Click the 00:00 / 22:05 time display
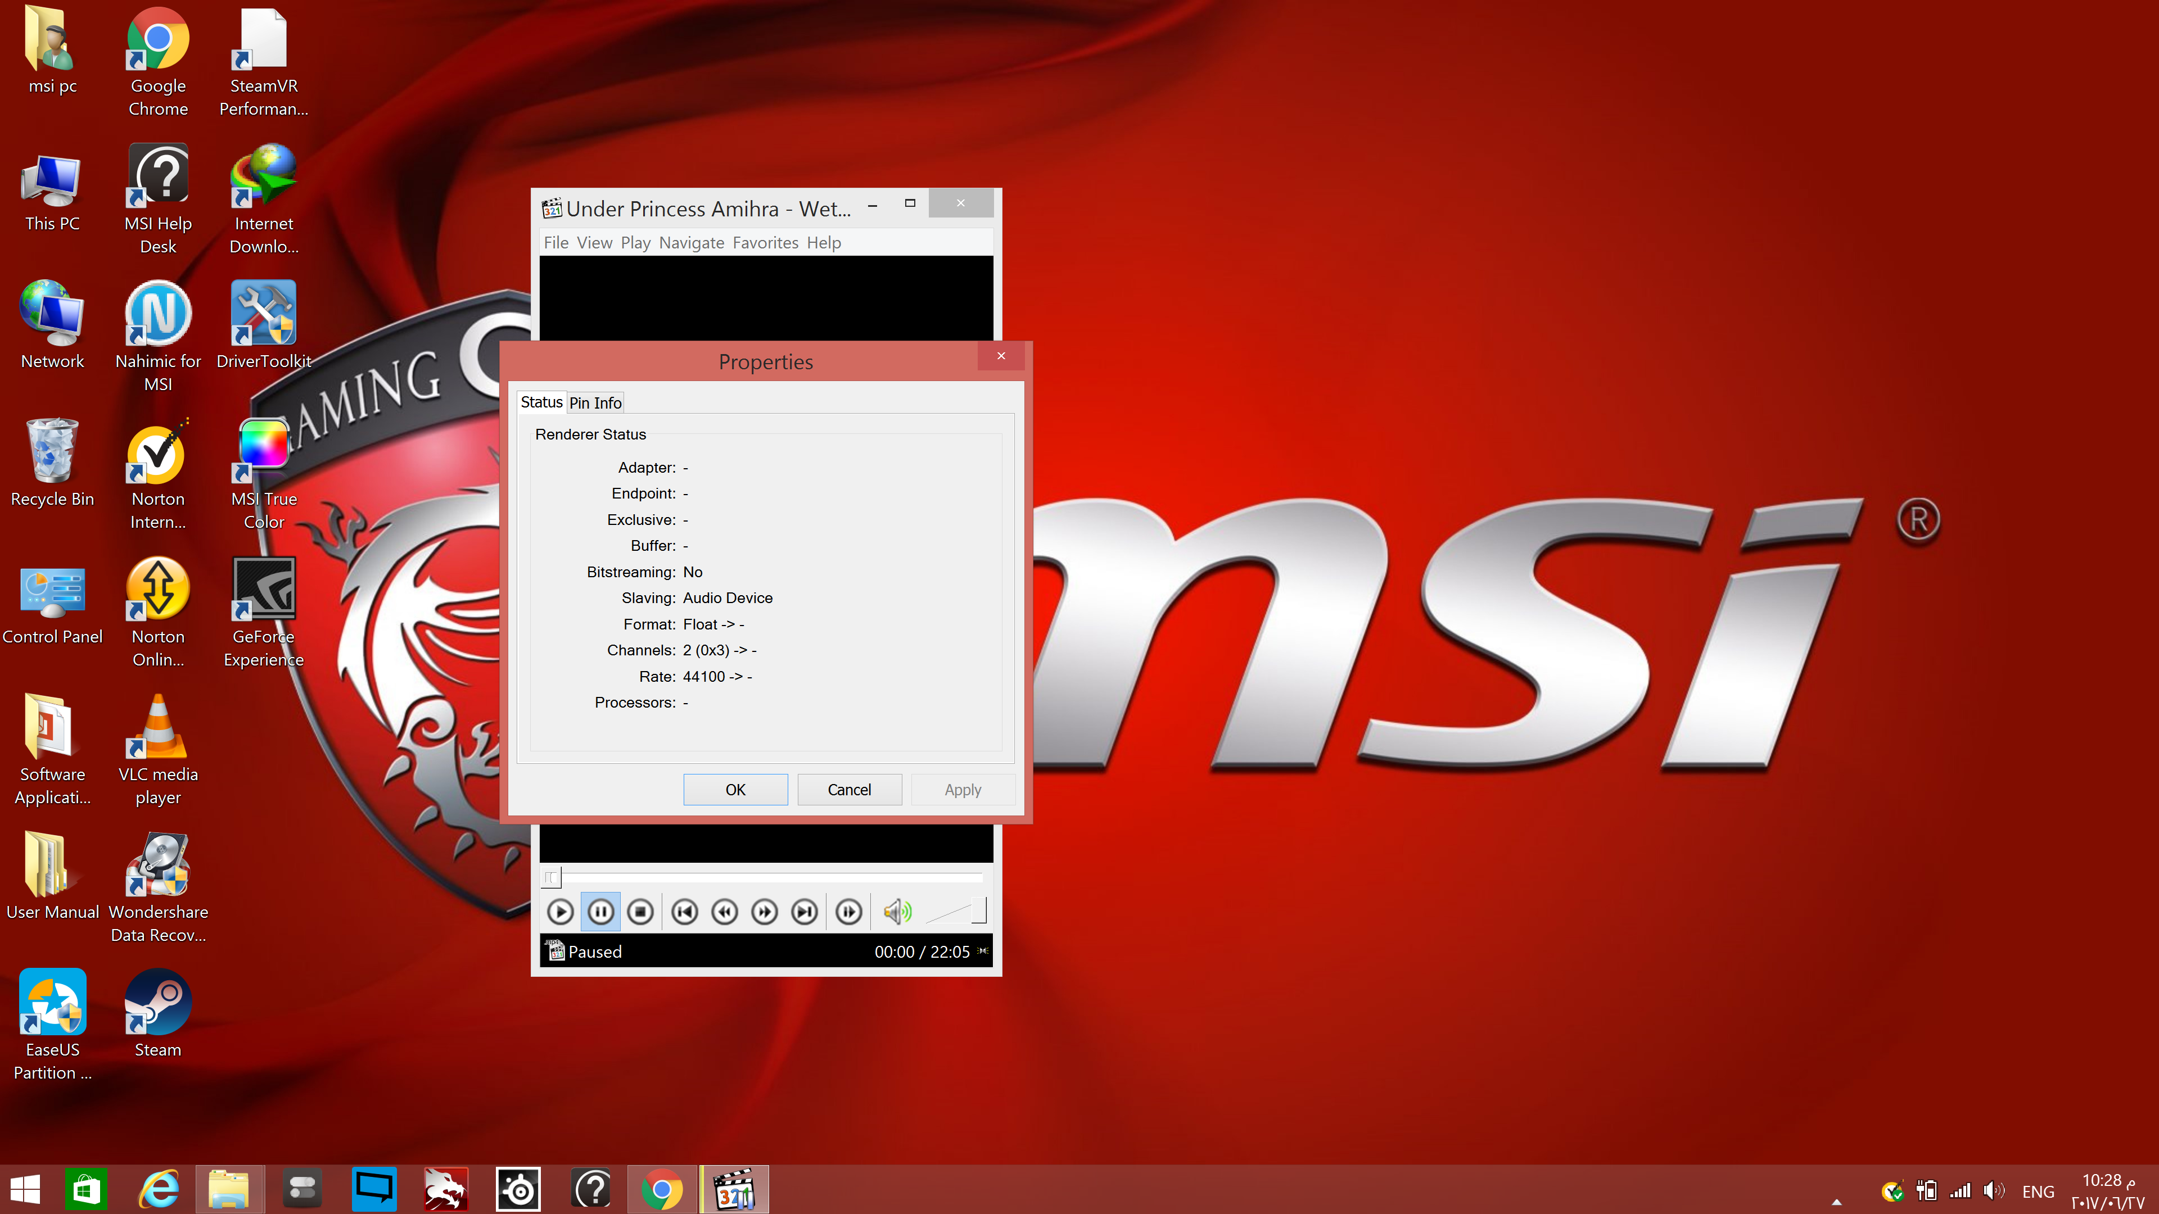The height and width of the screenshot is (1214, 2159). click(x=922, y=952)
